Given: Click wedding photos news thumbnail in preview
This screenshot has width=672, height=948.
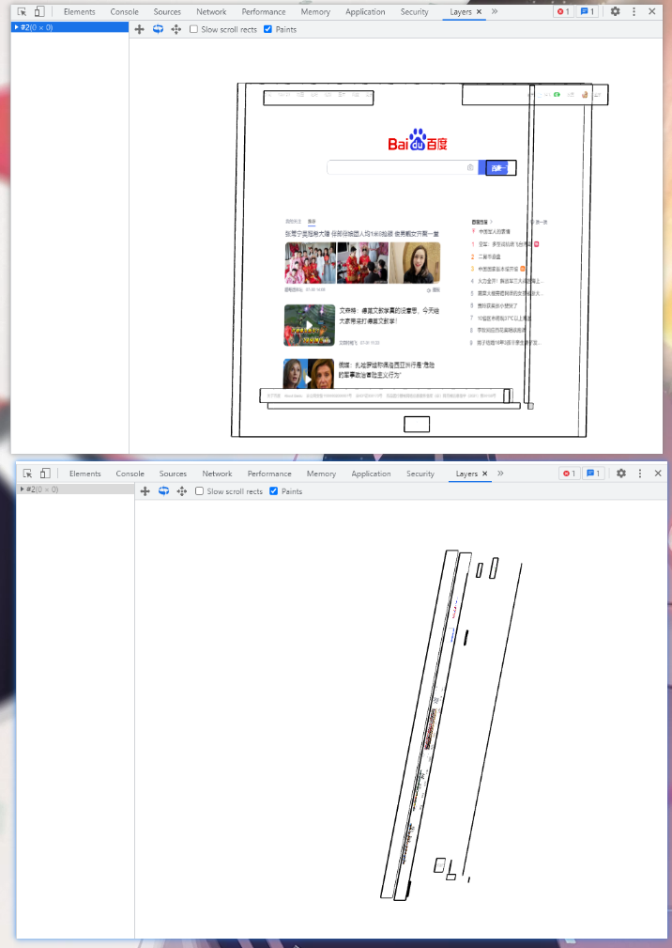Looking at the screenshot, I should (x=362, y=263).
